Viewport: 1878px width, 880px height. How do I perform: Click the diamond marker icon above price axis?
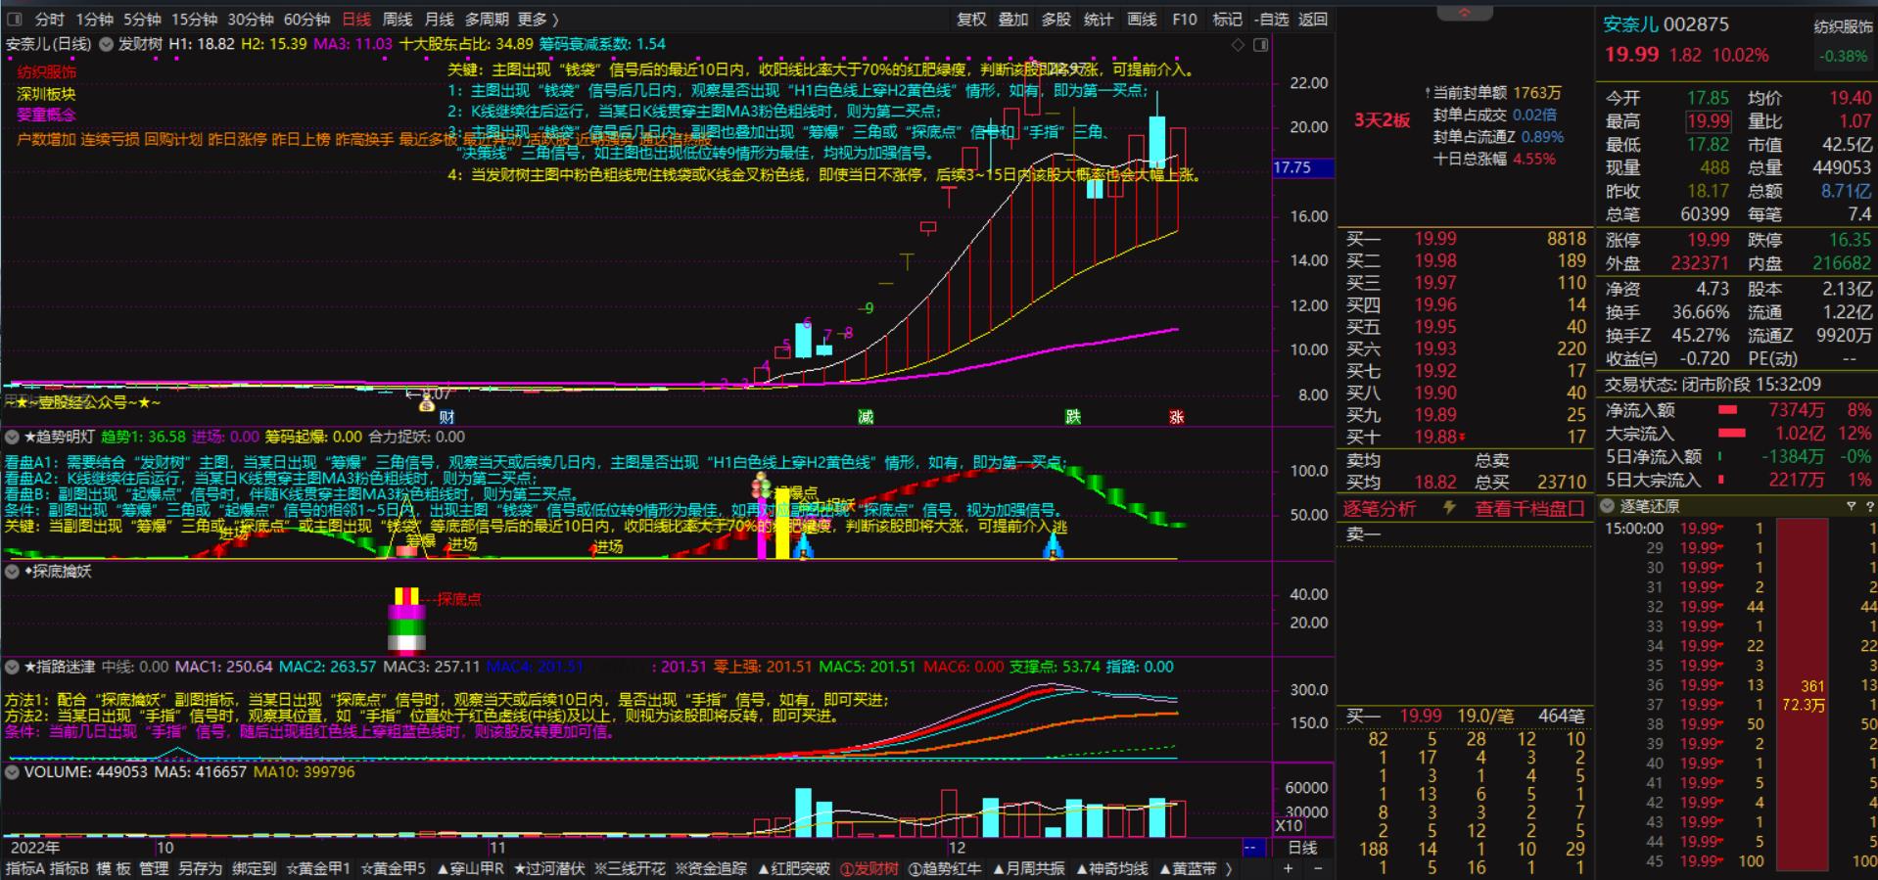click(x=1238, y=45)
